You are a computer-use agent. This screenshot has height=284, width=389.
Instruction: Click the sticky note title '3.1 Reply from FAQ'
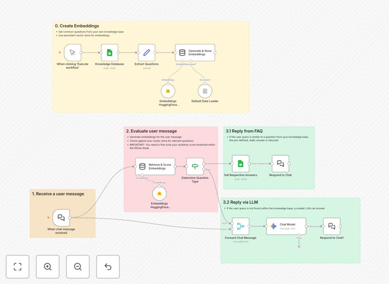pyautogui.click(x=244, y=131)
